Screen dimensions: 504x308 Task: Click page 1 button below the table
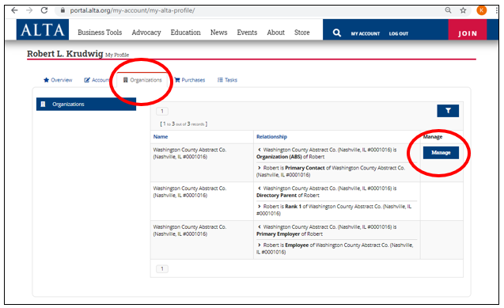click(x=162, y=268)
